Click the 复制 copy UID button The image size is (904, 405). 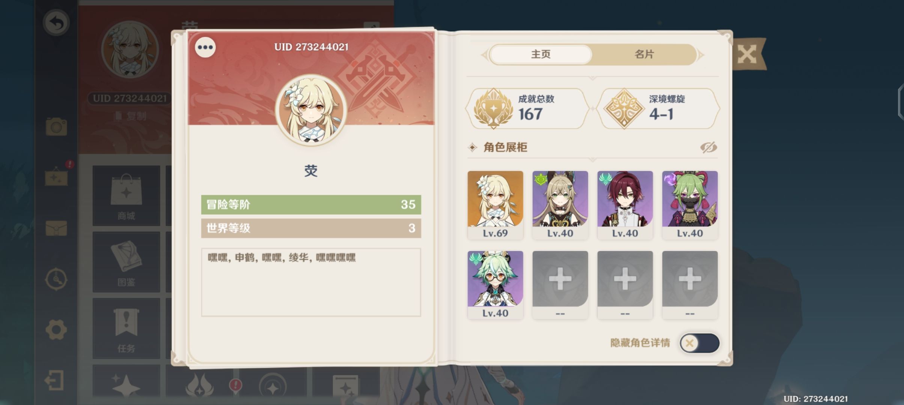(x=130, y=116)
